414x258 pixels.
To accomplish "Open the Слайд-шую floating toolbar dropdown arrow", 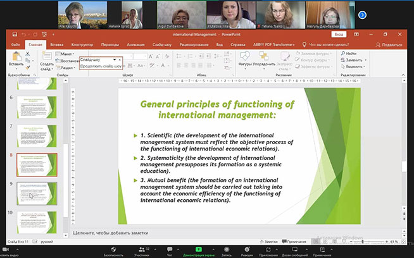I will tap(115, 59).
